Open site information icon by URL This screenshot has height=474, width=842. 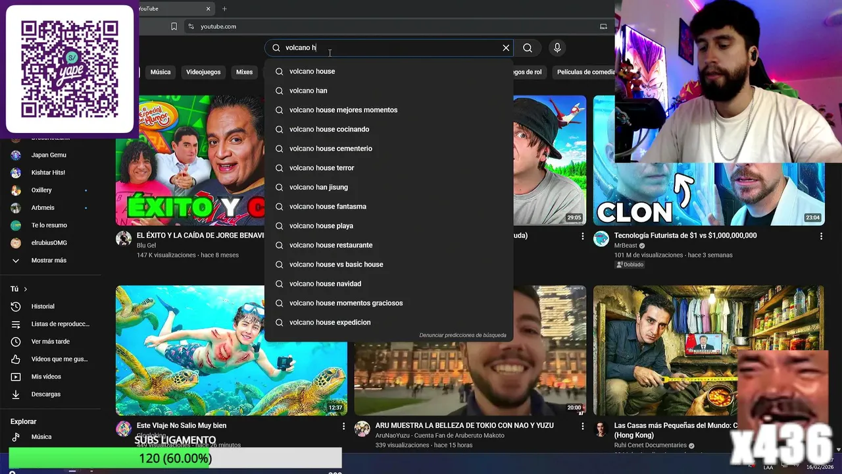pyautogui.click(x=191, y=26)
